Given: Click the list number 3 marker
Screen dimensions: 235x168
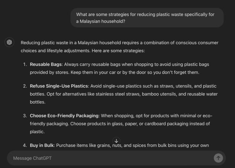Looking at the screenshot, I should (25, 116).
